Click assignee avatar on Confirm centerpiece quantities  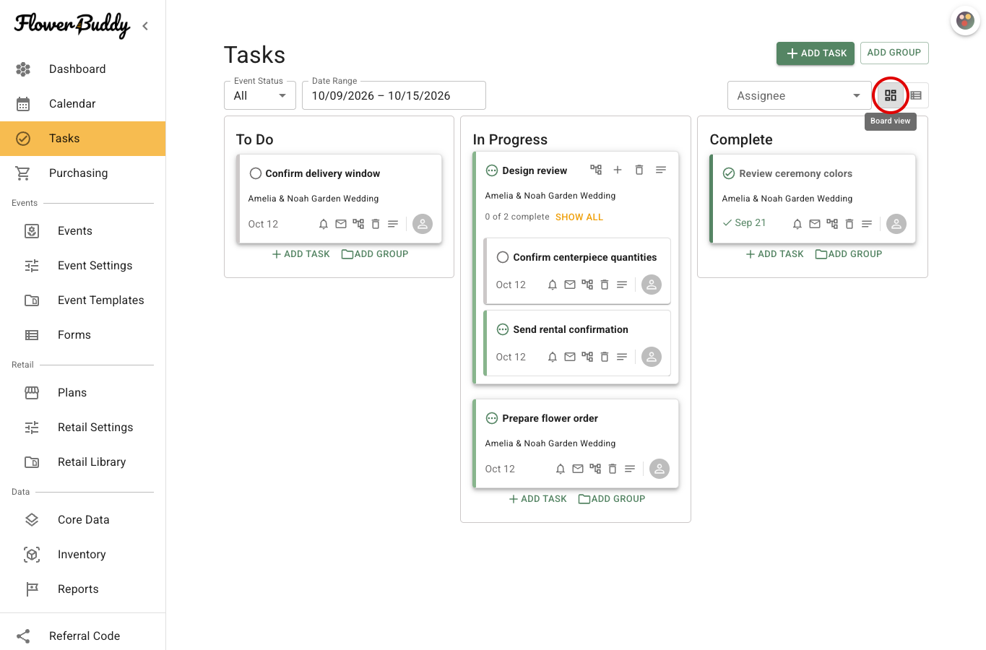(x=652, y=285)
